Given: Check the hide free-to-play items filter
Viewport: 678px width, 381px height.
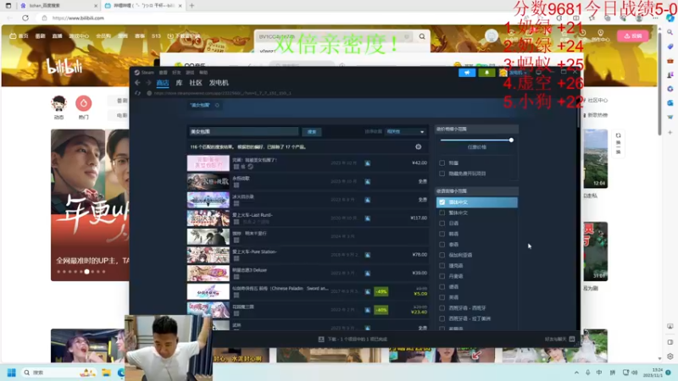Looking at the screenshot, I should pyautogui.click(x=442, y=174).
